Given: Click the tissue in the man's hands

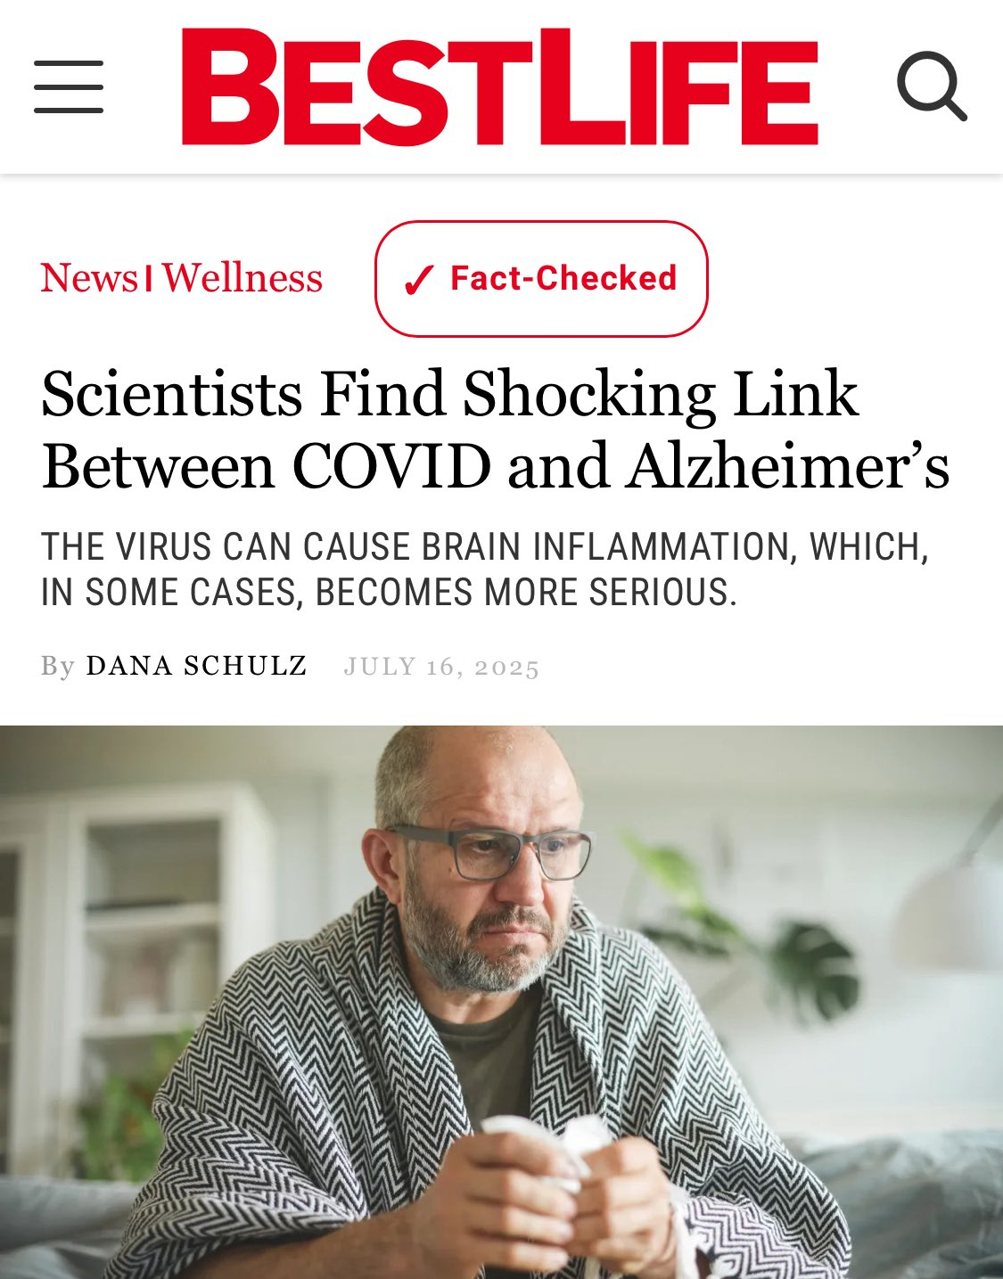Looking at the screenshot, I should tap(546, 1150).
